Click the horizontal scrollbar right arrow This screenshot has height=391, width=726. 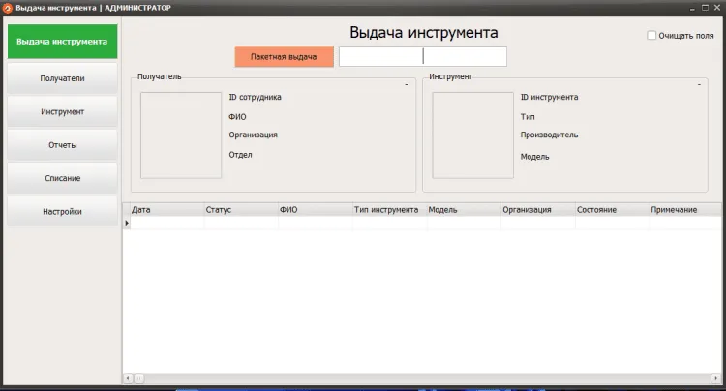(x=716, y=378)
